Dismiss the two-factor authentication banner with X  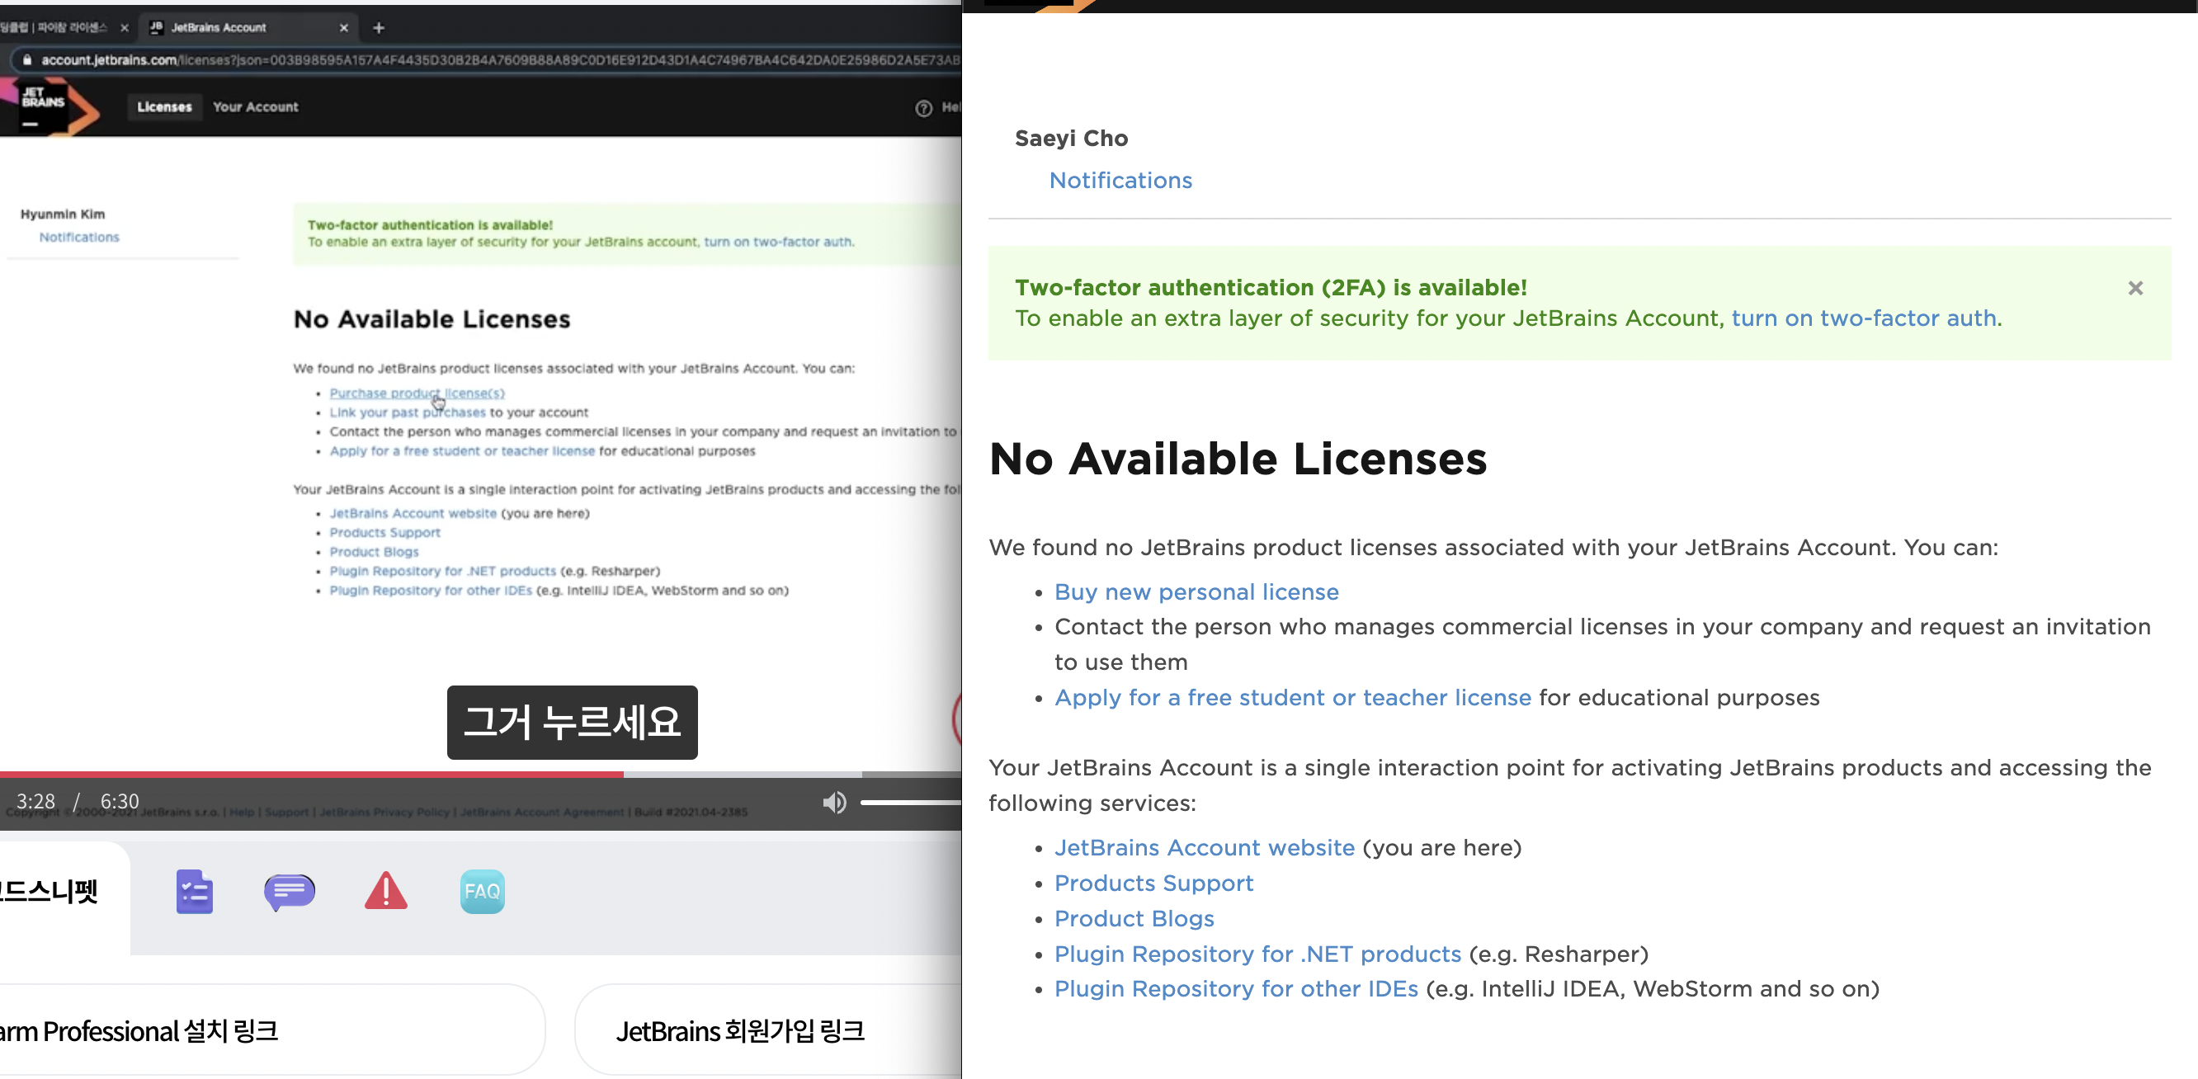point(2134,288)
